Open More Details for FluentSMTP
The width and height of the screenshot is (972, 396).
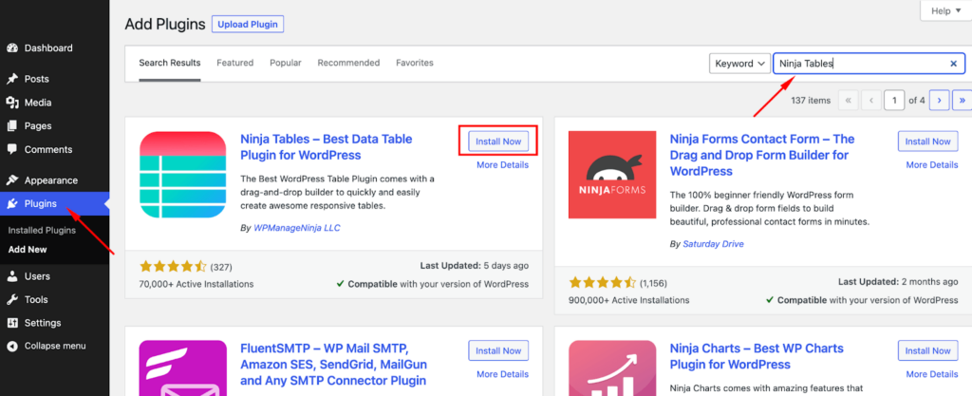coord(503,374)
